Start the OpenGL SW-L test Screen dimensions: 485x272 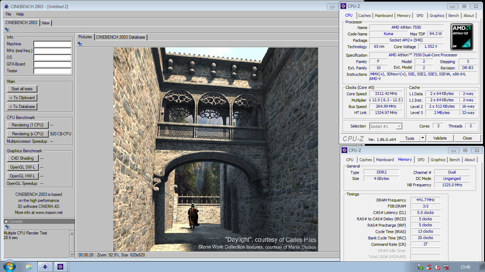(x=22, y=167)
